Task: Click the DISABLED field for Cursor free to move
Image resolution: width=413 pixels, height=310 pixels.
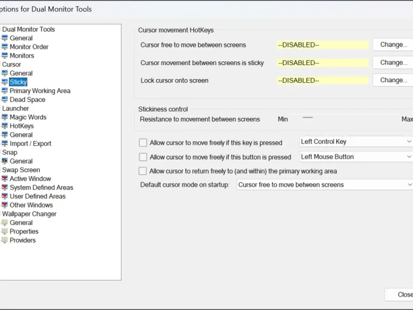Action: click(x=322, y=45)
